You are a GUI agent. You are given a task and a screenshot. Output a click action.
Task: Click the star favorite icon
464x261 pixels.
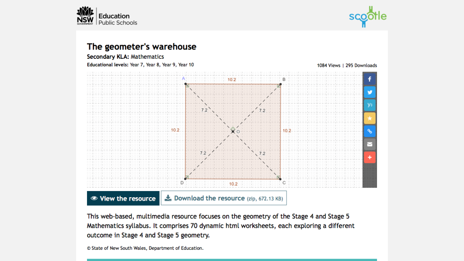[x=370, y=118]
